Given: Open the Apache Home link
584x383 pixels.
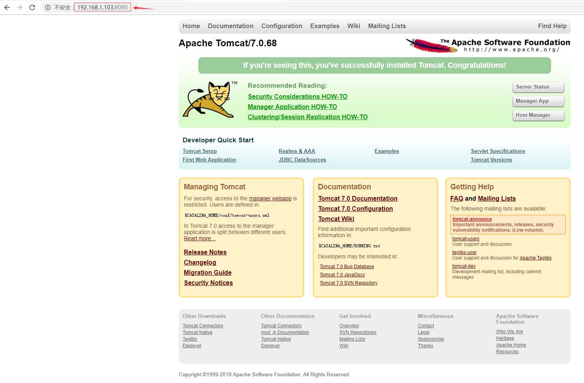Looking at the screenshot, I should [x=511, y=345].
